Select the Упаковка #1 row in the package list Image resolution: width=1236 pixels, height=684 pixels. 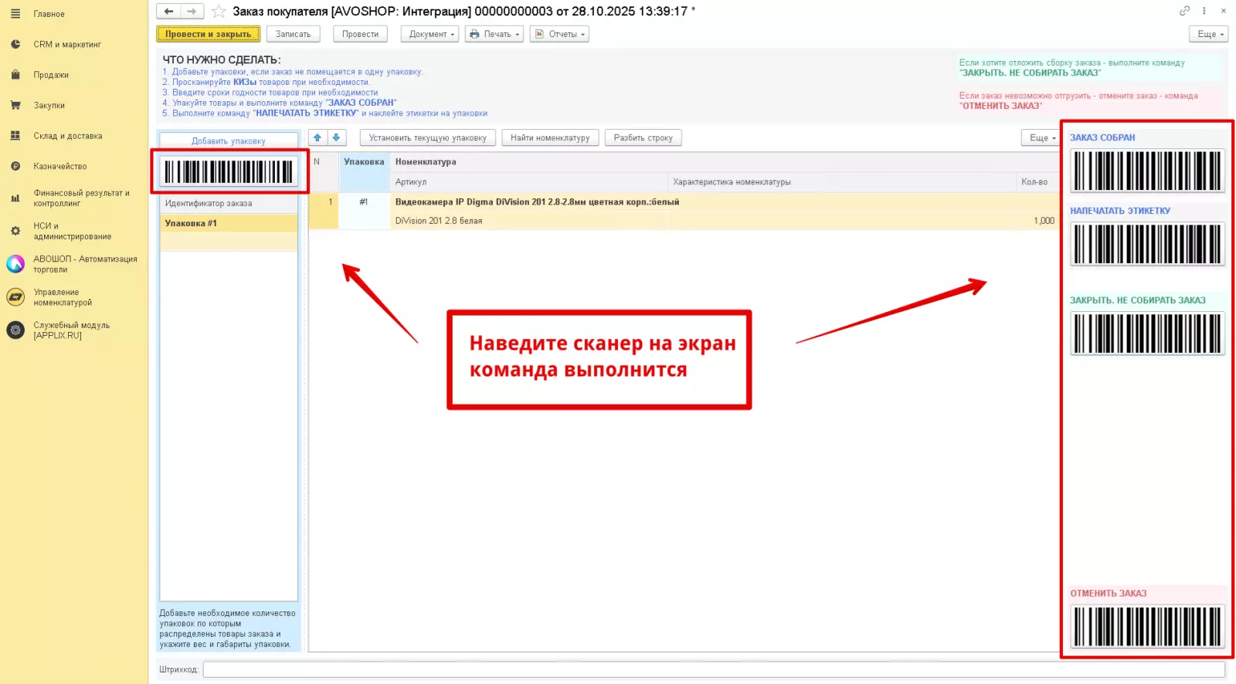(228, 223)
